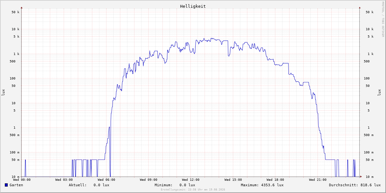Click the Erstellungszeit timestamp footer text
This screenshot has height=193, width=386.
[x=193, y=189]
